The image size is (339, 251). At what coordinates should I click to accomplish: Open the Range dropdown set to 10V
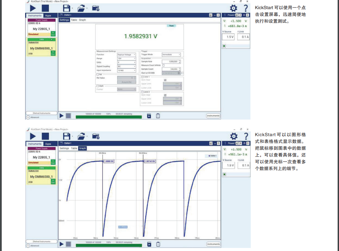click(127, 59)
